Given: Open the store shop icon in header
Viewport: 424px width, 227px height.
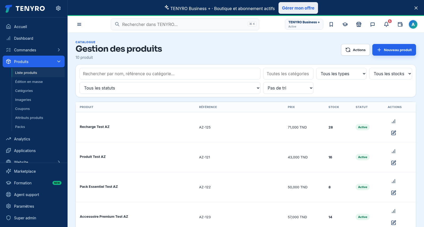Looking at the screenshot, I should 359,24.
